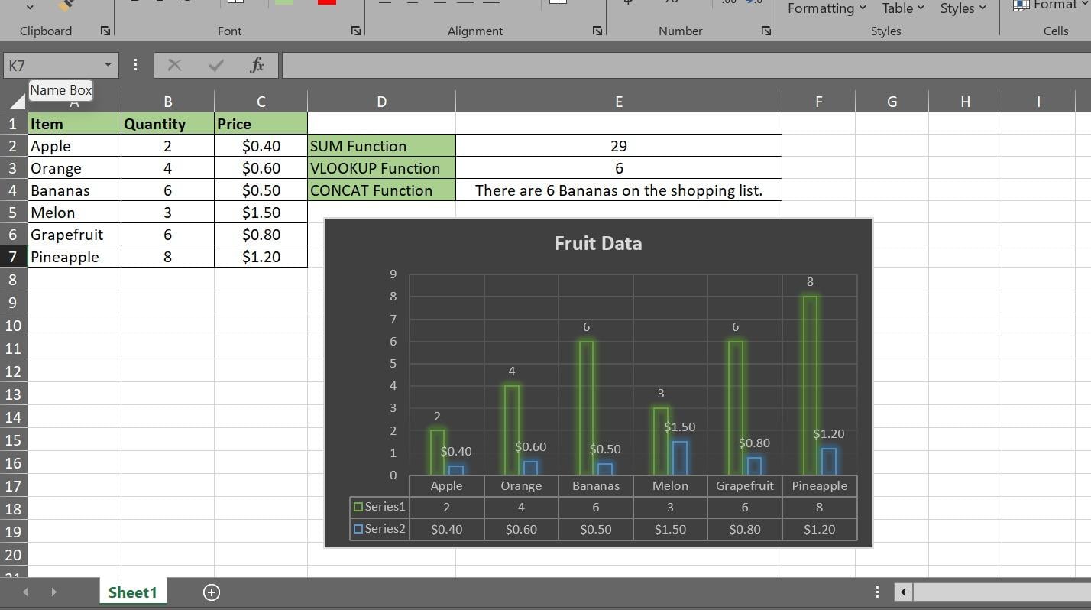
Task: Select the blue Melon bar in chart
Action: (680, 458)
